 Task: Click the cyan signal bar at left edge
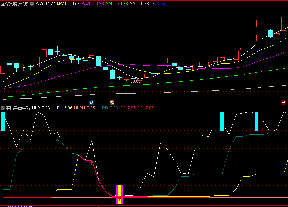3,121
